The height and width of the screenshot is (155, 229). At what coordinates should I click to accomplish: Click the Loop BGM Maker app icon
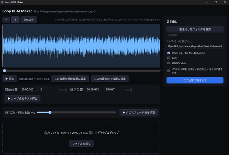2,2
